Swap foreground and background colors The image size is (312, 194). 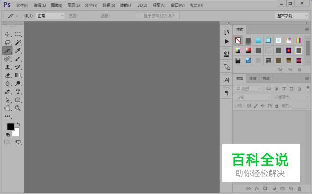click(18, 124)
